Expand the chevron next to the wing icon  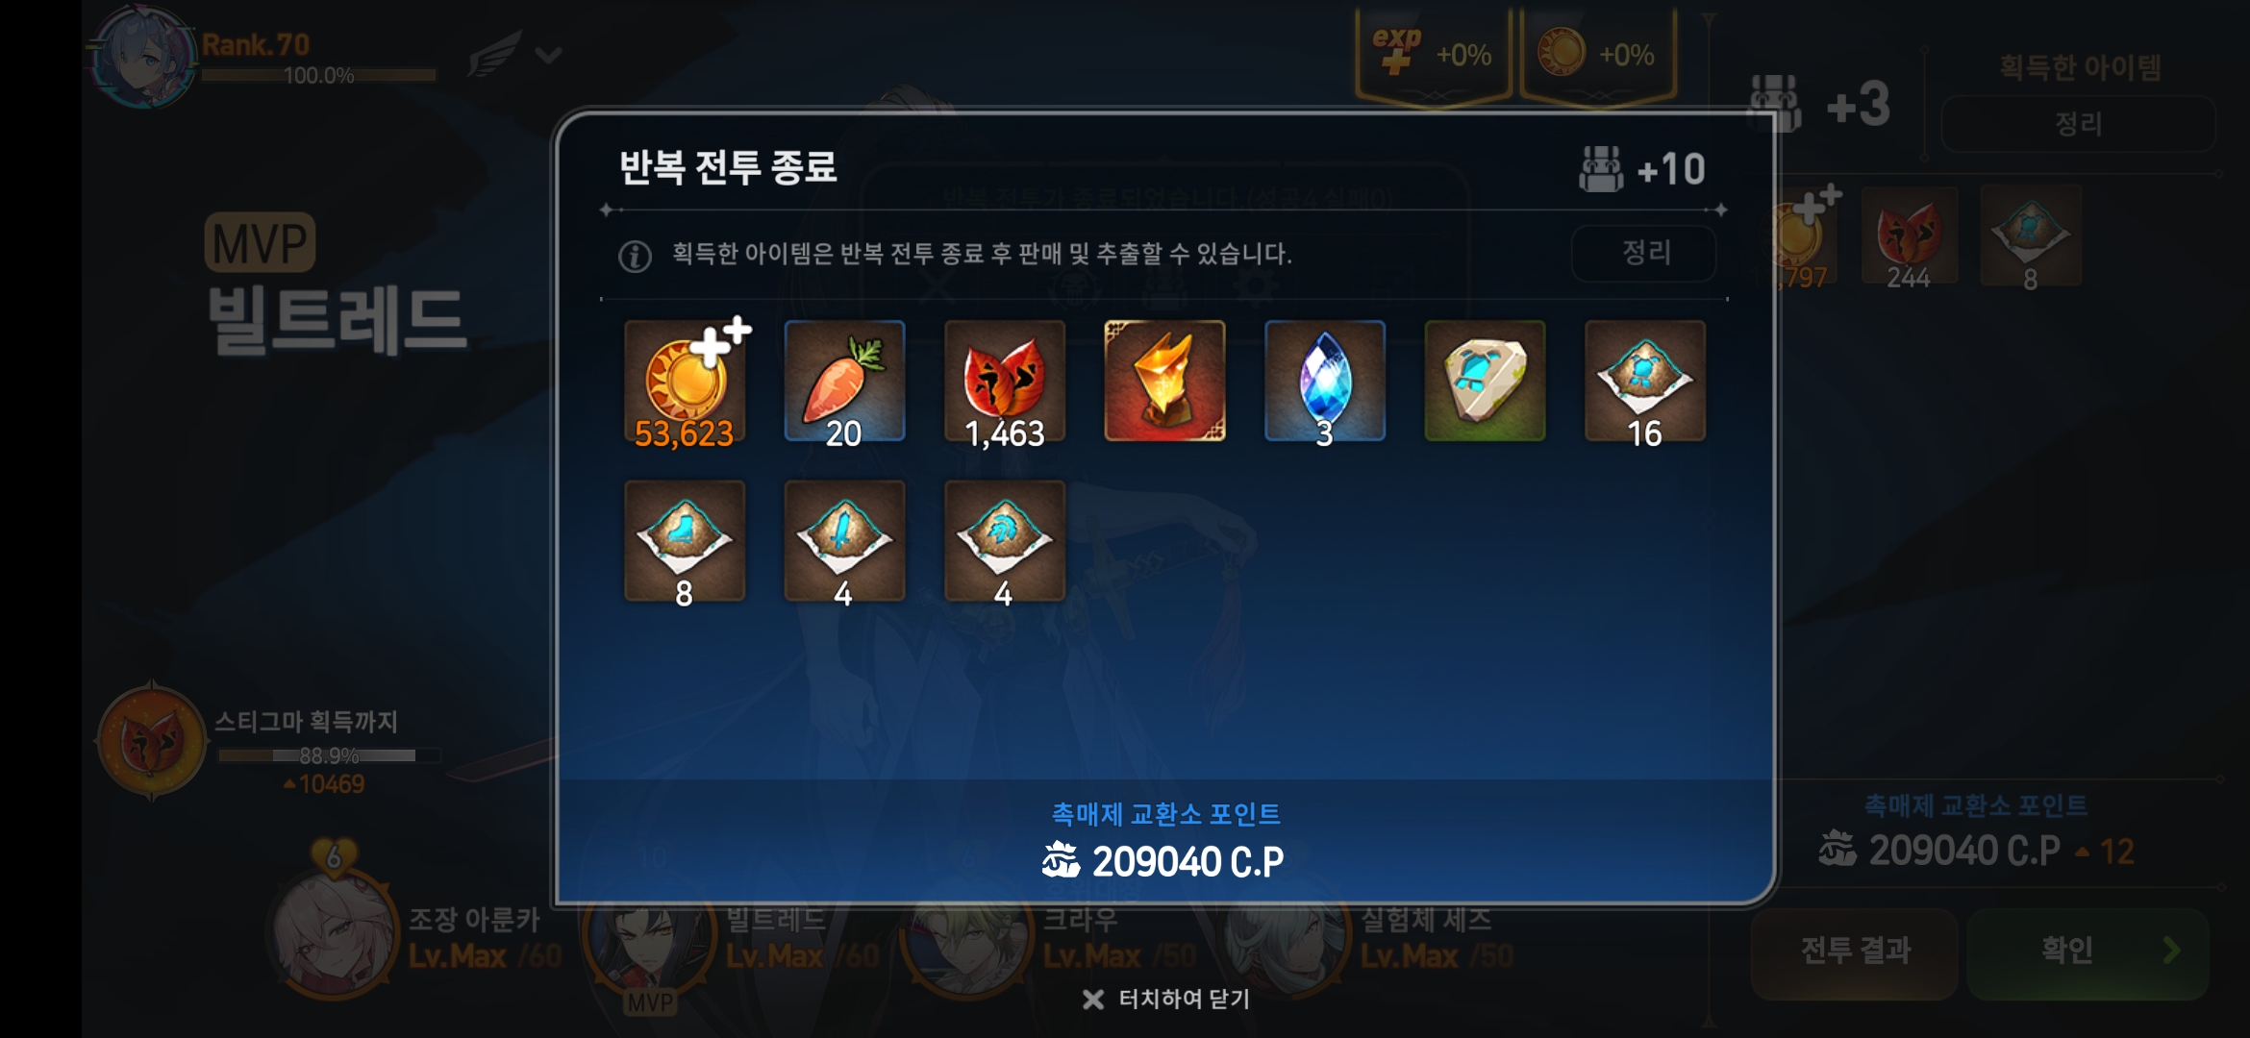coord(548,55)
